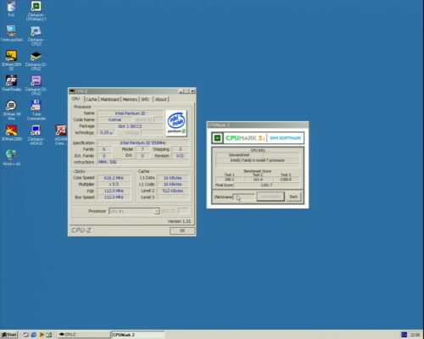The width and height of the screenshot is (424, 339).
Task: Click the green CPUMark chip logo
Action: coord(217,138)
